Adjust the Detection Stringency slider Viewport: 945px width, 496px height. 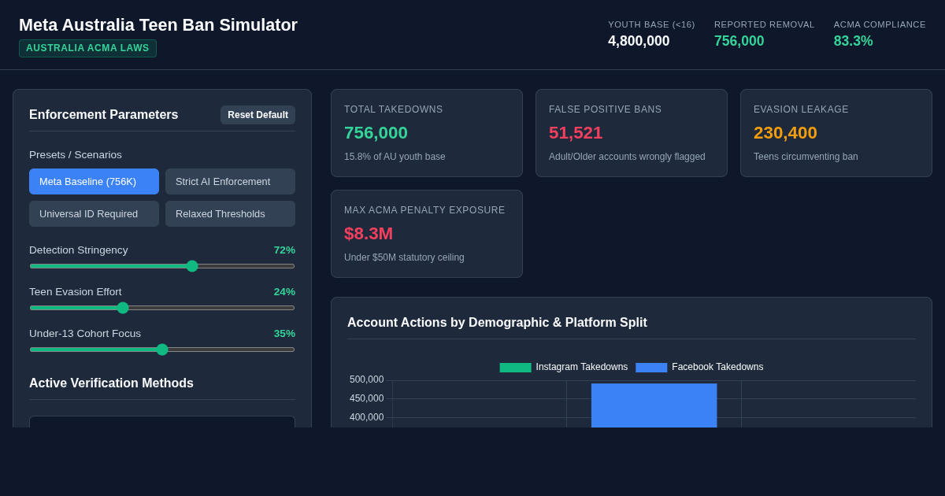[x=162, y=266]
